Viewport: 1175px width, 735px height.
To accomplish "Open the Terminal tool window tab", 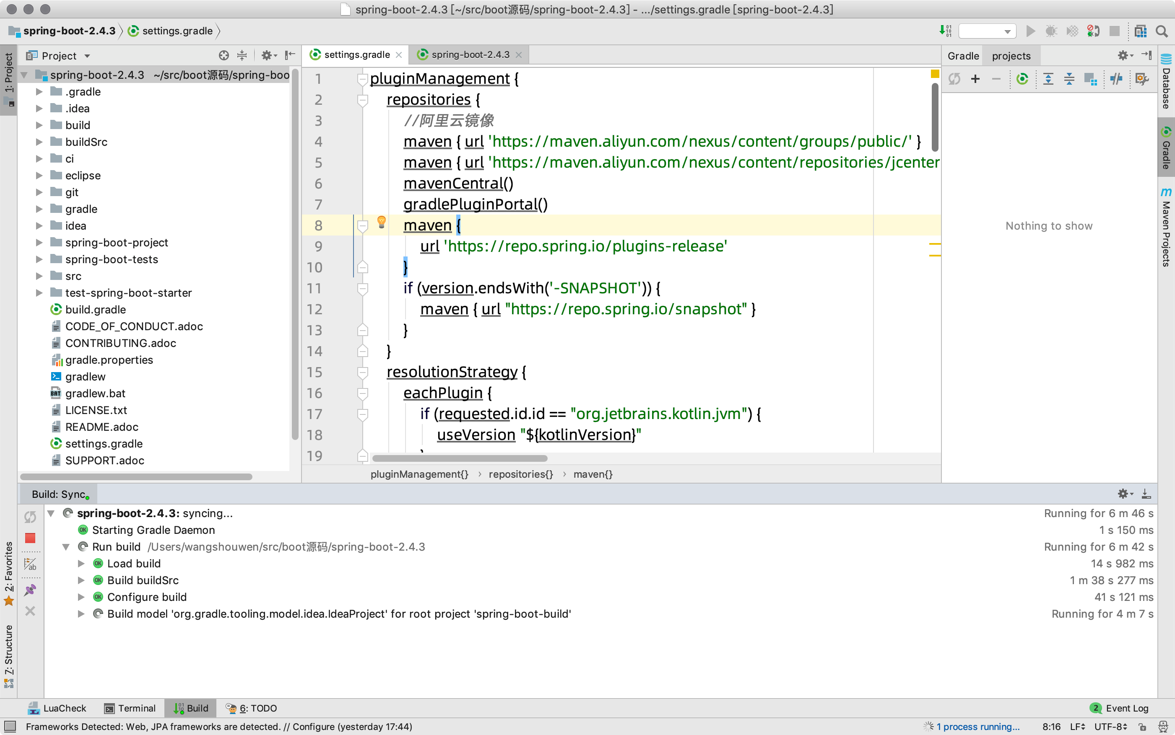I will coord(130,708).
